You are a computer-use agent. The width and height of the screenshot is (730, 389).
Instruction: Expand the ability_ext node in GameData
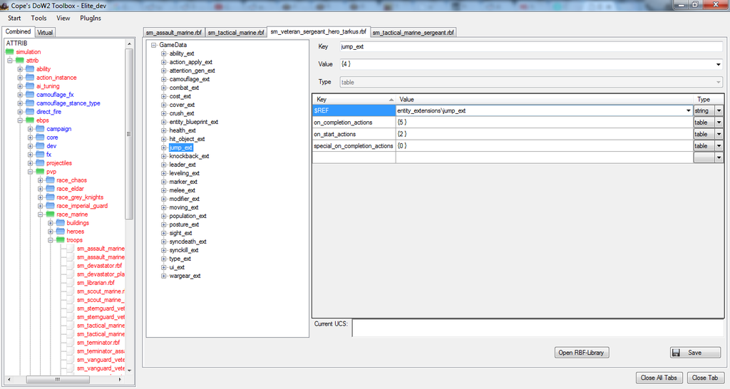(x=163, y=53)
